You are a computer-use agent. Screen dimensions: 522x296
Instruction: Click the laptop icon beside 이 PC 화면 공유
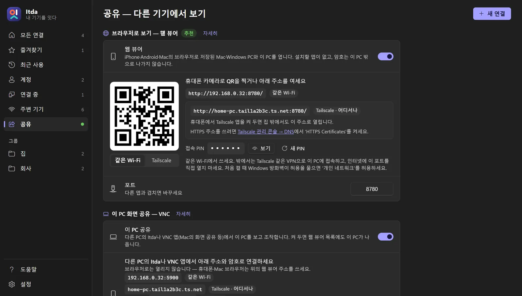tap(106, 214)
